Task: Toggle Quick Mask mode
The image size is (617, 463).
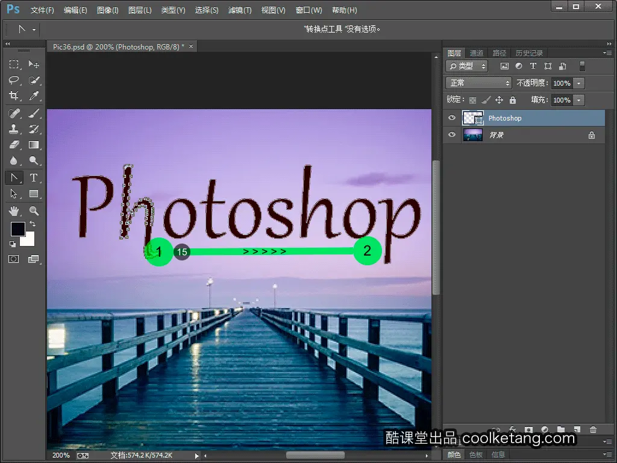Action: 14,259
